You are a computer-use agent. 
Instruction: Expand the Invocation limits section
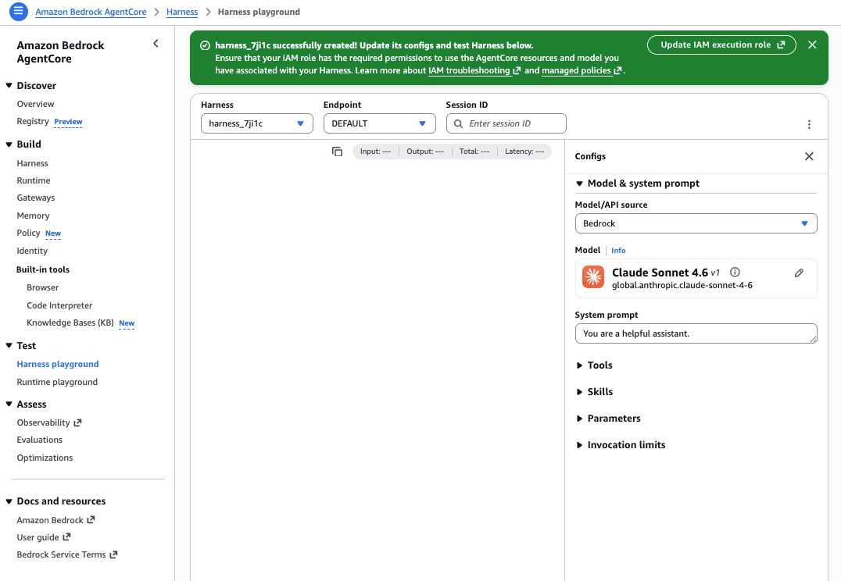(x=621, y=445)
